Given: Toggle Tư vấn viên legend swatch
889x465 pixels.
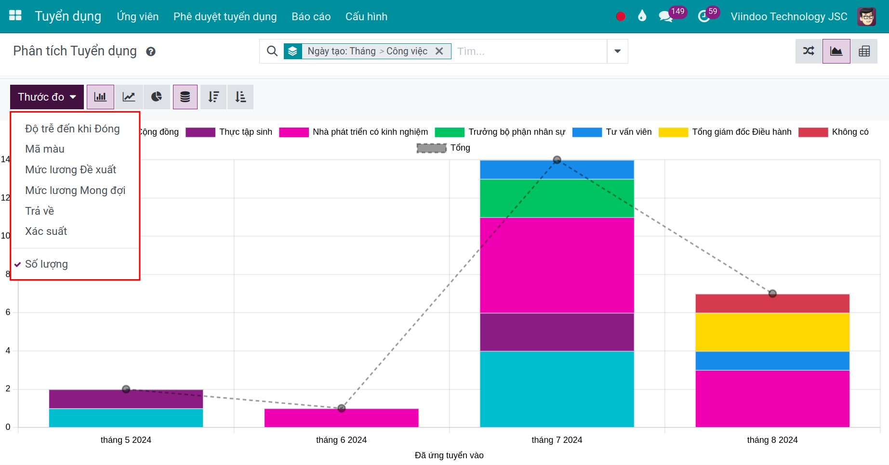Looking at the screenshot, I should tap(587, 132).
